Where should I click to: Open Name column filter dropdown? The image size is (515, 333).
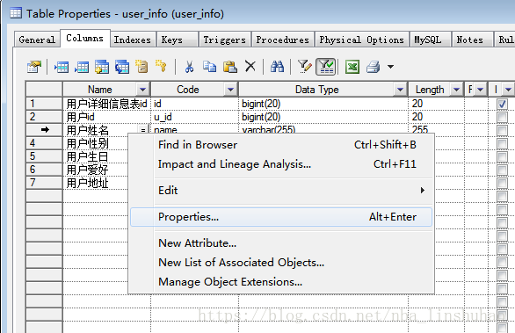(142, 90)
